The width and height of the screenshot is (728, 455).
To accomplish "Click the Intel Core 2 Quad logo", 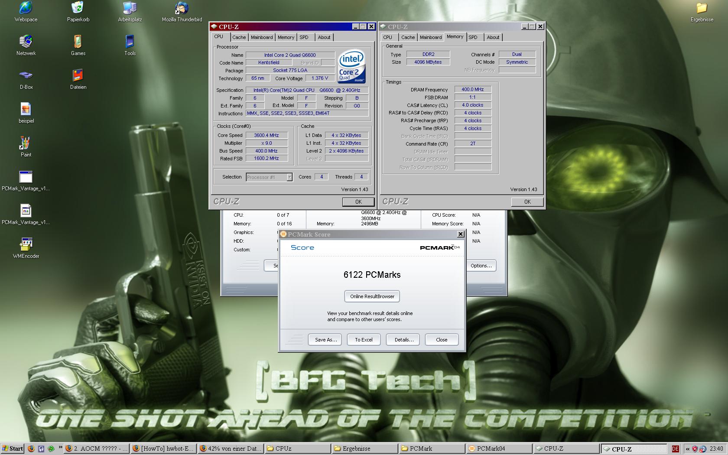I will [x=352, y=67].
